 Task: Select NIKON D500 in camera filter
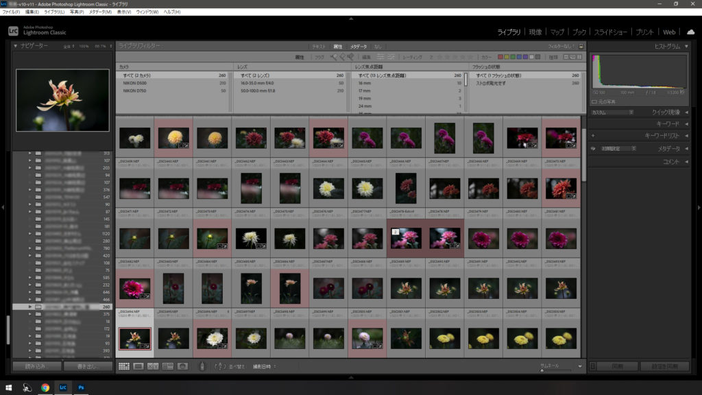point(136,82)
